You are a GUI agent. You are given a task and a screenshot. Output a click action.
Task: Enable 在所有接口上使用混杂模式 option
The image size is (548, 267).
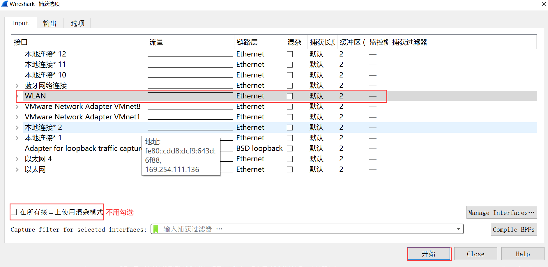tap(14, 212)
